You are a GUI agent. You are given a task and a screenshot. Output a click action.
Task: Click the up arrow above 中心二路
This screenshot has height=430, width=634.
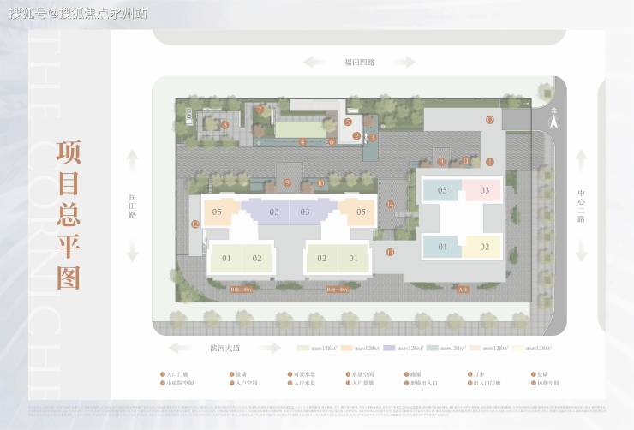(x=582, y=160)
